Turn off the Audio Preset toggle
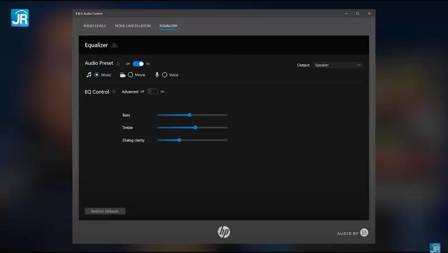The width and height of the screenshot is (448, 253). pos(138,64)
